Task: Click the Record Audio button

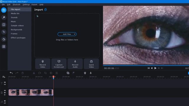Action: point(75,64)
